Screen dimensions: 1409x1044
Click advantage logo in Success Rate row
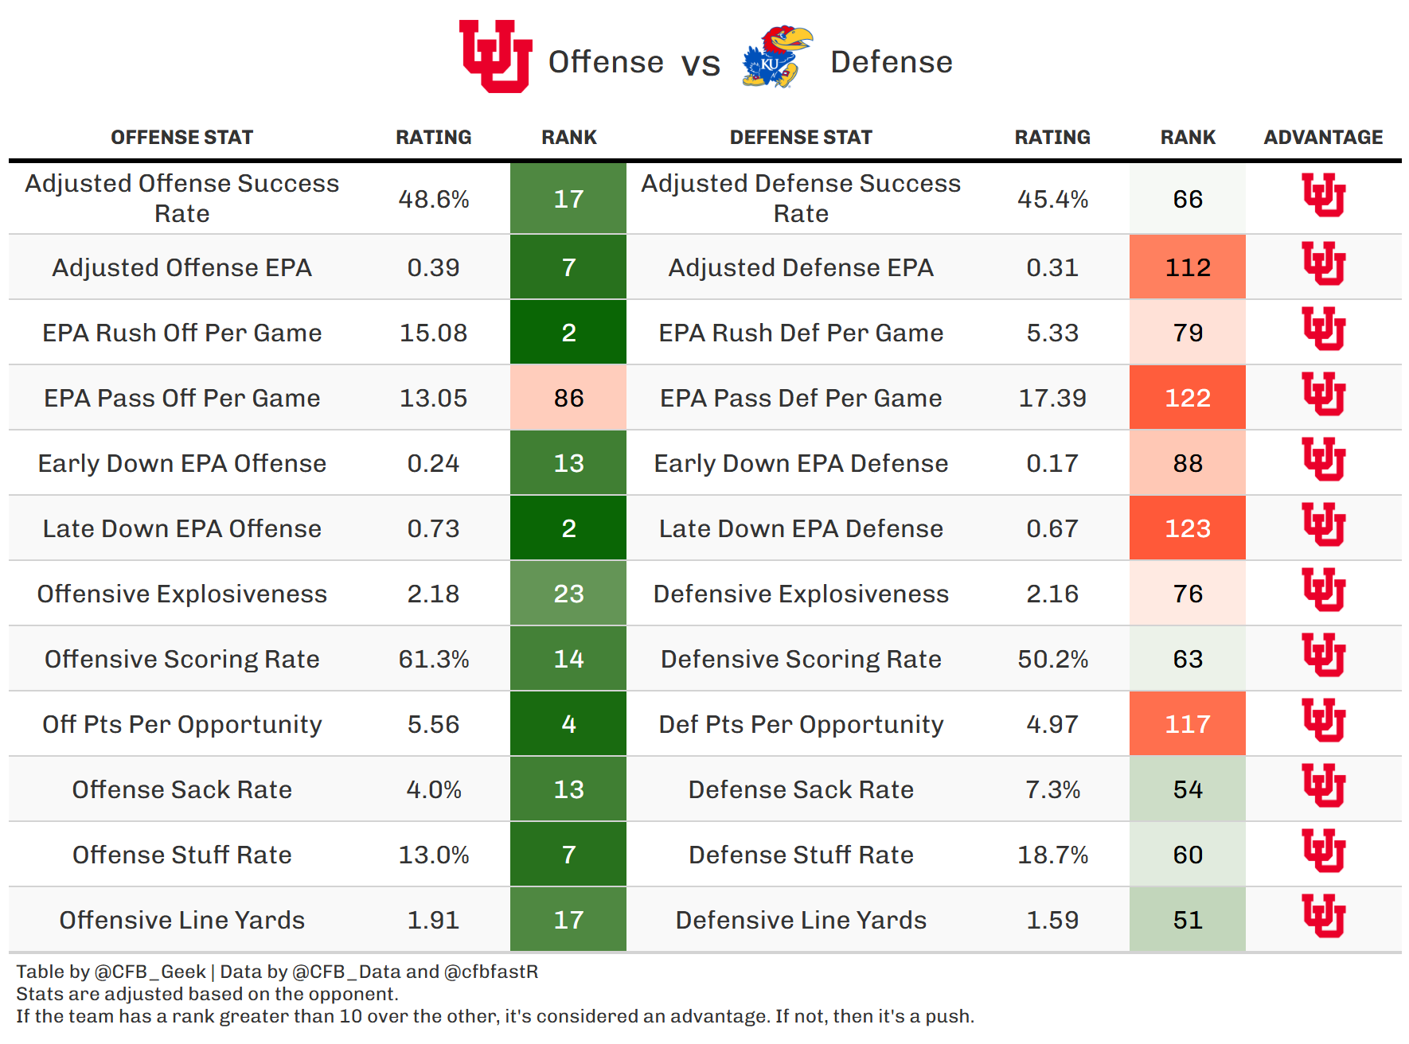(1323, 195)
